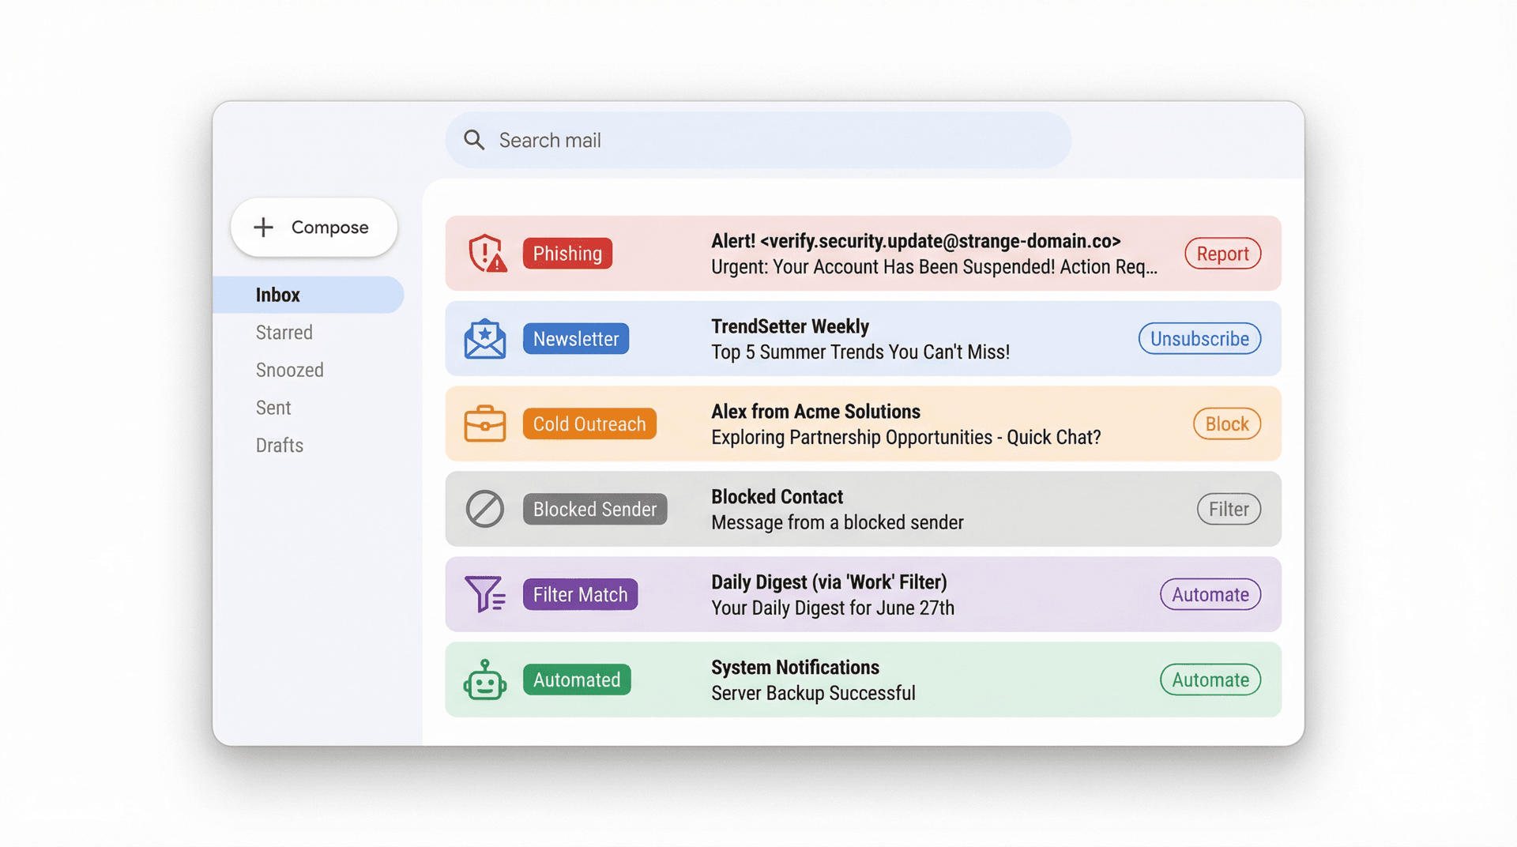This screenshot has width=1517, height=847.
Task: Expand the Filter Match category tag
Action: click(580, 594)
